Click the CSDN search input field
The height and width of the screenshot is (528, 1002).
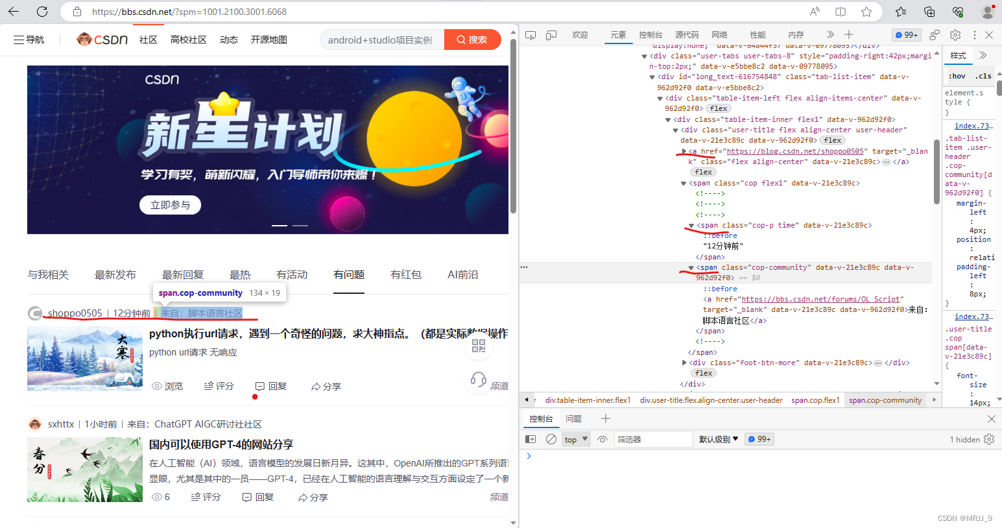pos(382,40)
